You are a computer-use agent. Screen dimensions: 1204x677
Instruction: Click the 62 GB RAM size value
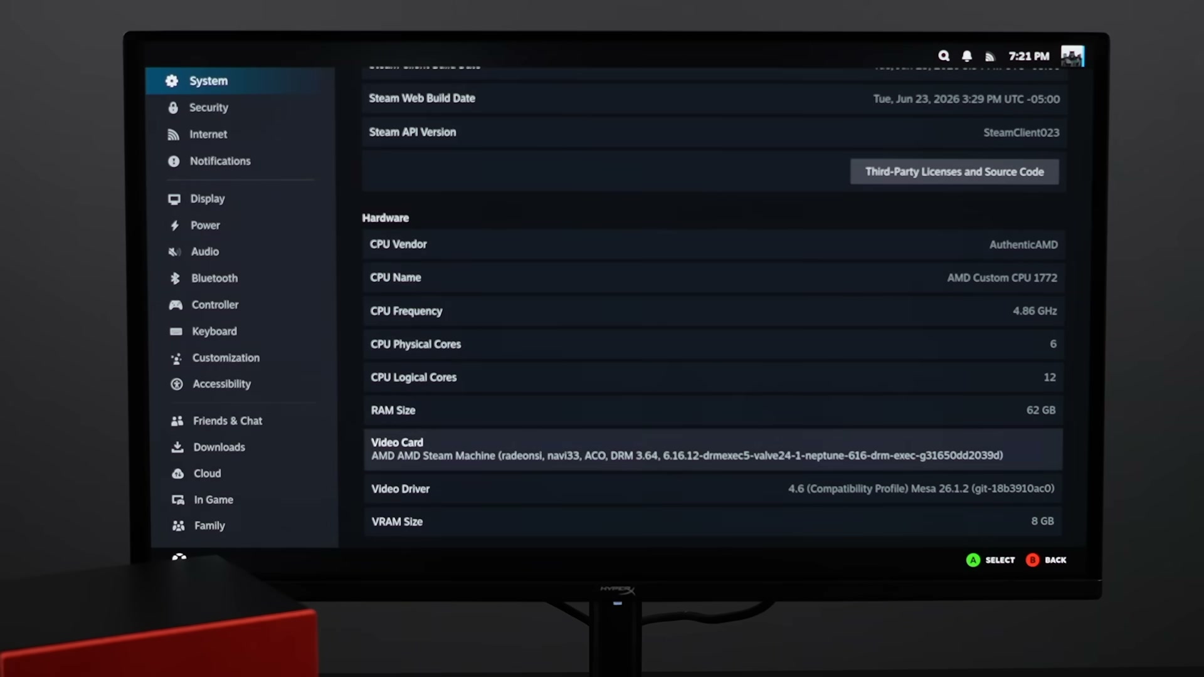(x=1041, y=410)
